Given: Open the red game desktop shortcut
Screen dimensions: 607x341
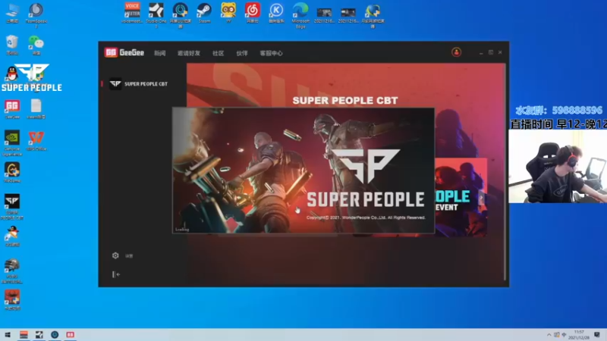Looking at the screenshot, I should (12, 300).
